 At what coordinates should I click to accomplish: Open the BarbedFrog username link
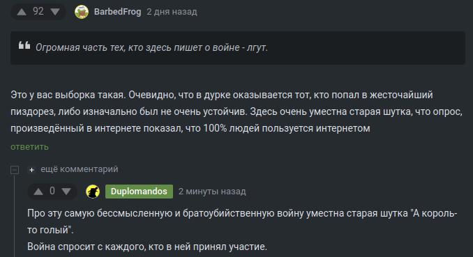coord(117,12)
